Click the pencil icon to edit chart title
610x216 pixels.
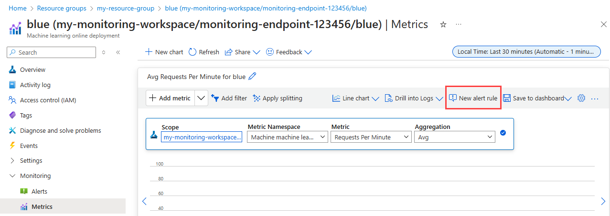(253, 77)
